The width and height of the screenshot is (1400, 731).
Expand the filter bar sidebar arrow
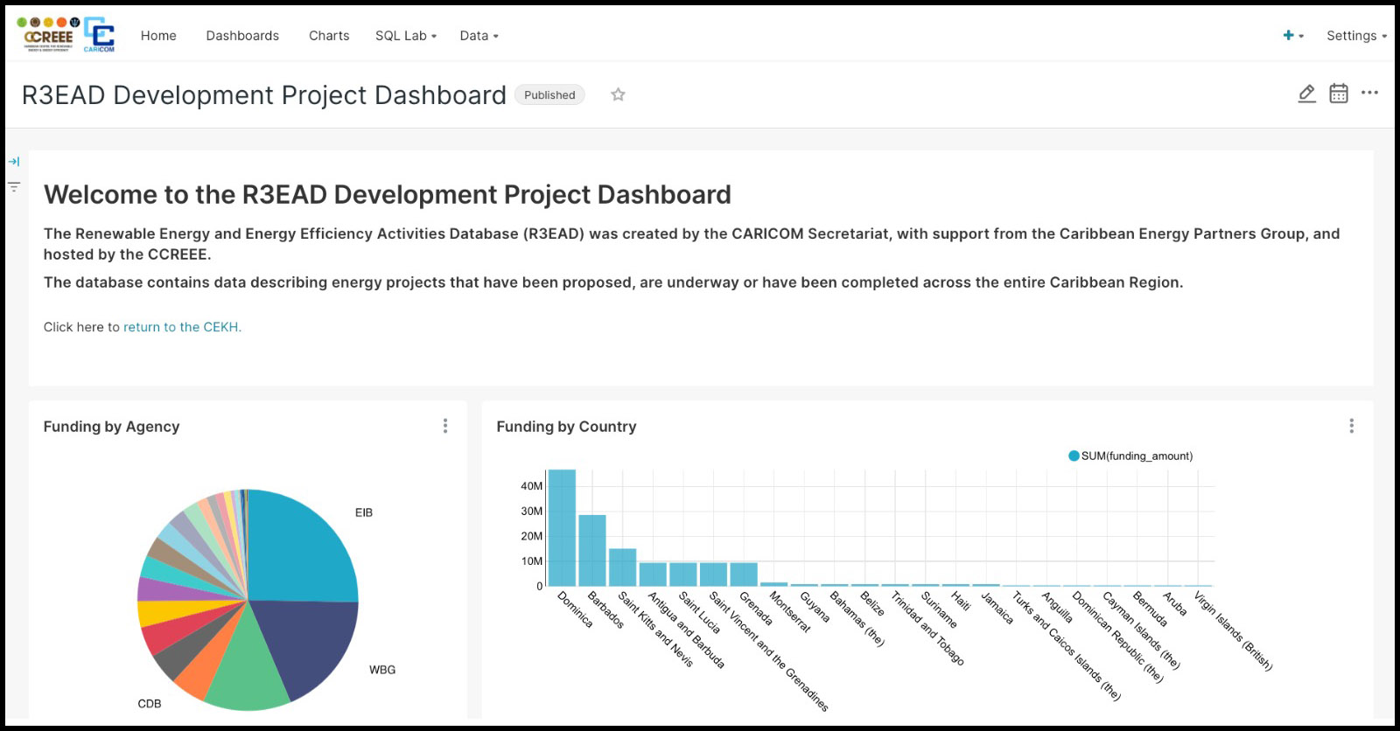pyautogui.click(x=14, y=162)
